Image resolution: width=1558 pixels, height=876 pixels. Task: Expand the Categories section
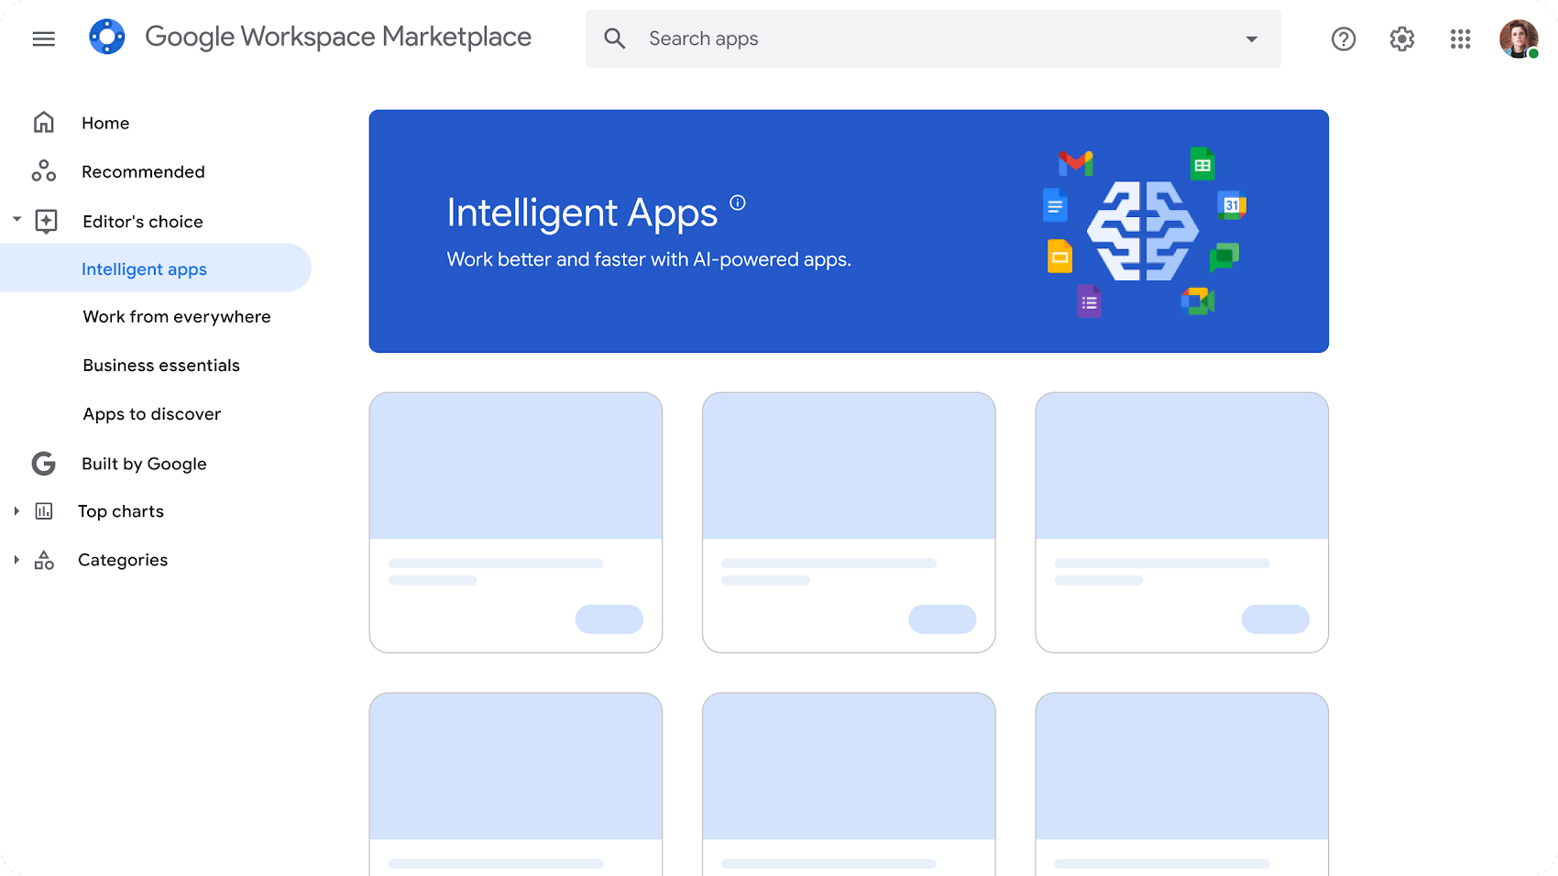click(x=16, y=560)
